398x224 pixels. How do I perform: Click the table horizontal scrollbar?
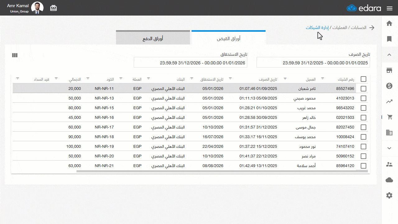pyautogui.click(x=222, y=171)
